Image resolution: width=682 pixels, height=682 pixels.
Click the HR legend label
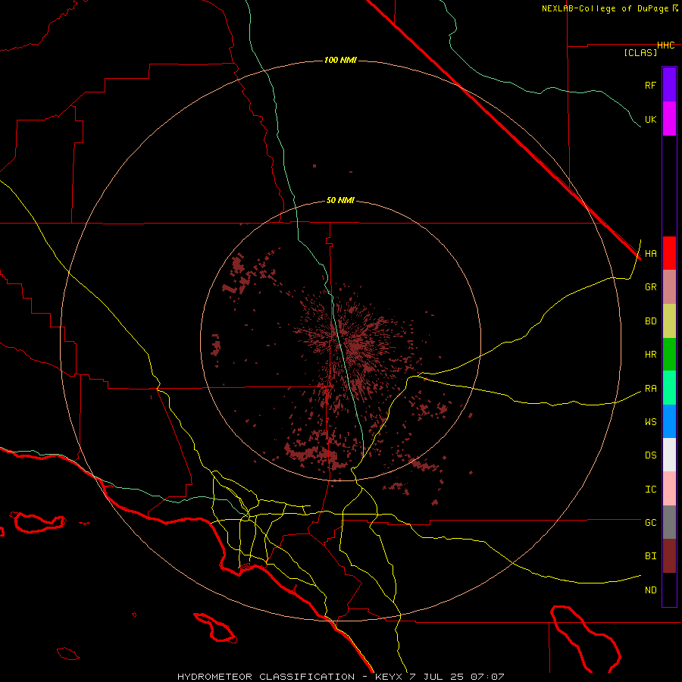pos(650,355)
